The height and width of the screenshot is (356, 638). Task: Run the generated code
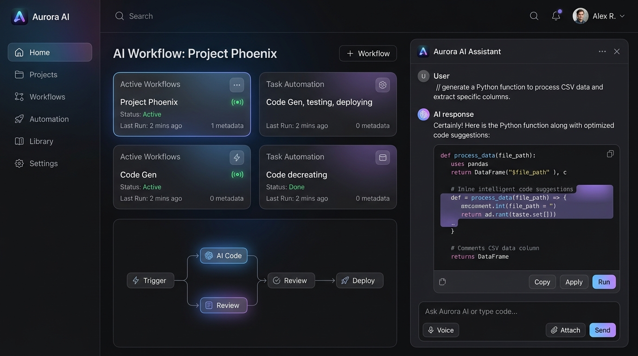pos(604,282)
